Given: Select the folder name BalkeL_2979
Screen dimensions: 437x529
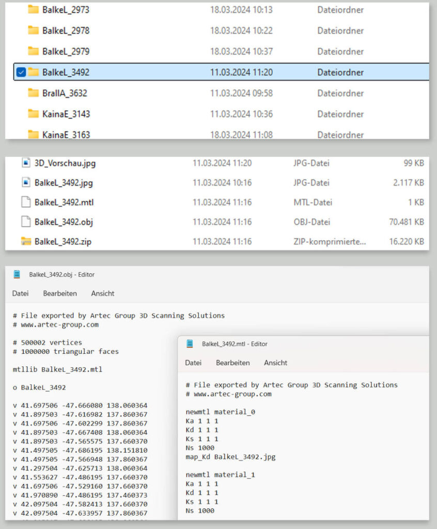Looking at the screenshot, I should (66, 52).
